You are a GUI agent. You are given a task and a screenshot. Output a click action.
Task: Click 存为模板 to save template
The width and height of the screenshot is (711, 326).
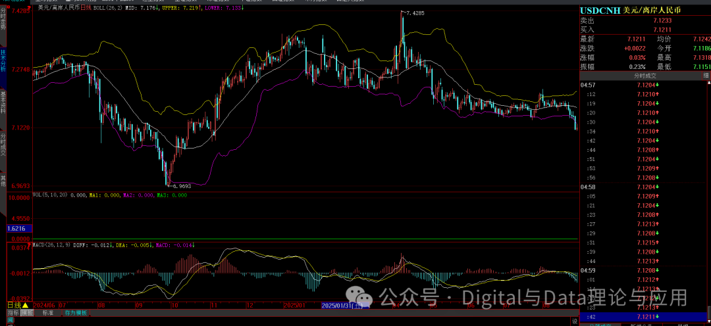point(76,312)
